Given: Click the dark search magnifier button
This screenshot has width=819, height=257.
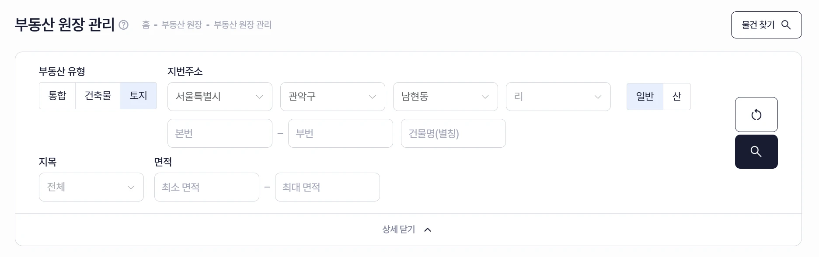Looking at the screenshot, I should pyautogui.click(x=756, y=152).
